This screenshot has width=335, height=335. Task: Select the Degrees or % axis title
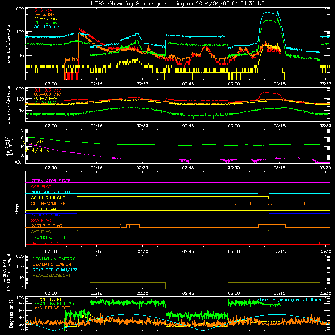[x=11, y=314]
